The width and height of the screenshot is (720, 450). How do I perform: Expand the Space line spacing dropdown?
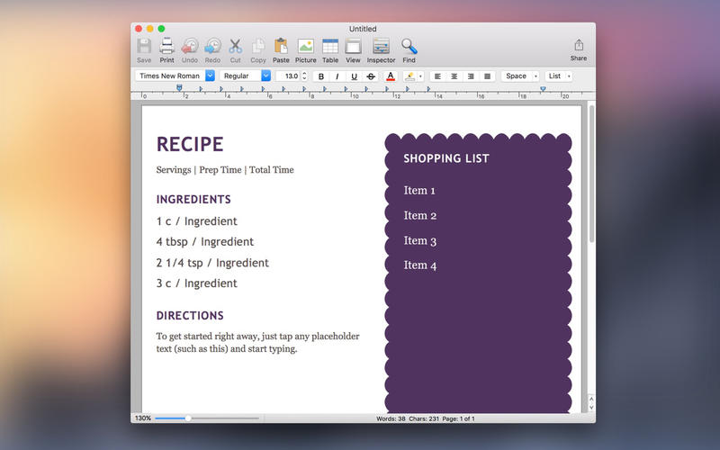pos(520,76)
